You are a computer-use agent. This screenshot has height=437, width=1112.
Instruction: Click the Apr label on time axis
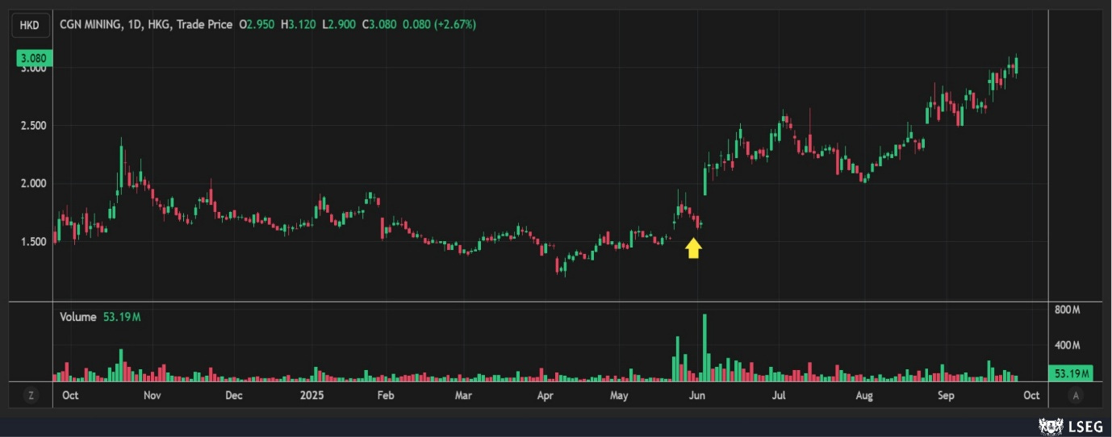[545, 396]
